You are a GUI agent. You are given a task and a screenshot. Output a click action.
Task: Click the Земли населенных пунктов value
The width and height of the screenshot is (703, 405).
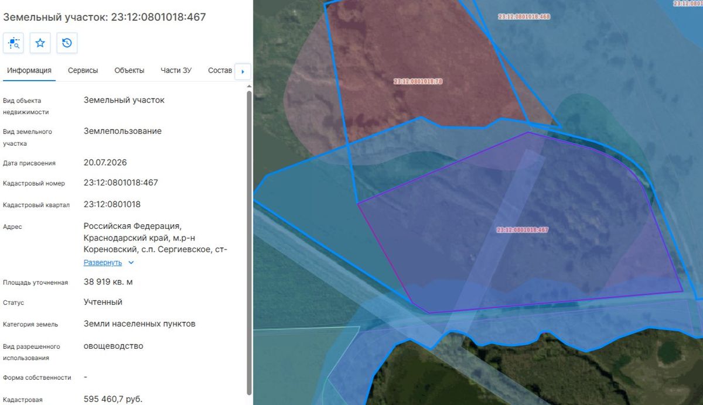[x=139, y=324]
